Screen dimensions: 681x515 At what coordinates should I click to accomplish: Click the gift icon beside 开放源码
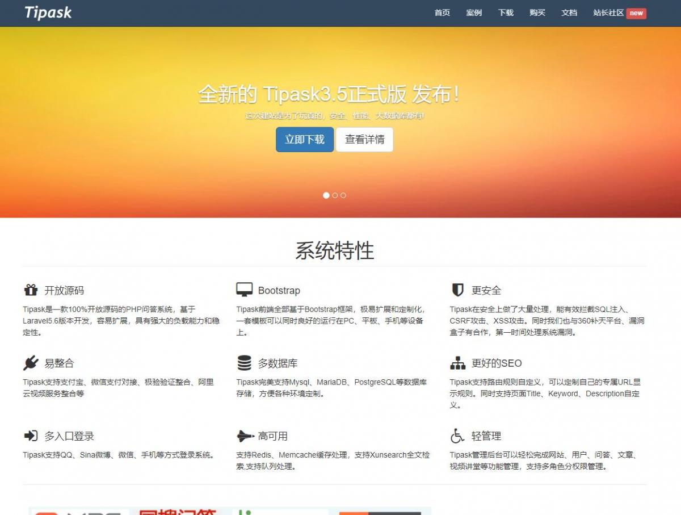(x=31, y=290)
